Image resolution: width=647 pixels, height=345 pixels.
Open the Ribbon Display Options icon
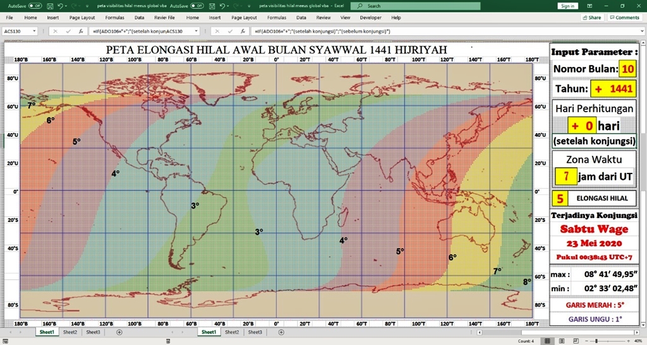coord(590,6)
